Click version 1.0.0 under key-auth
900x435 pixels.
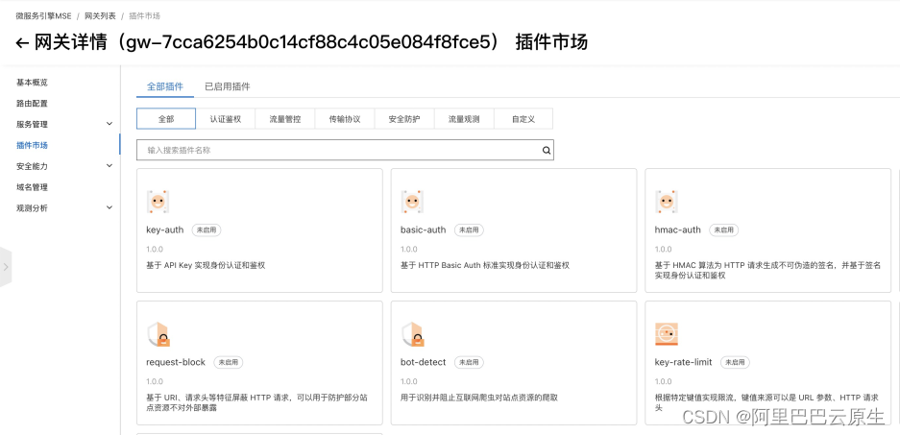pos(155,249)
